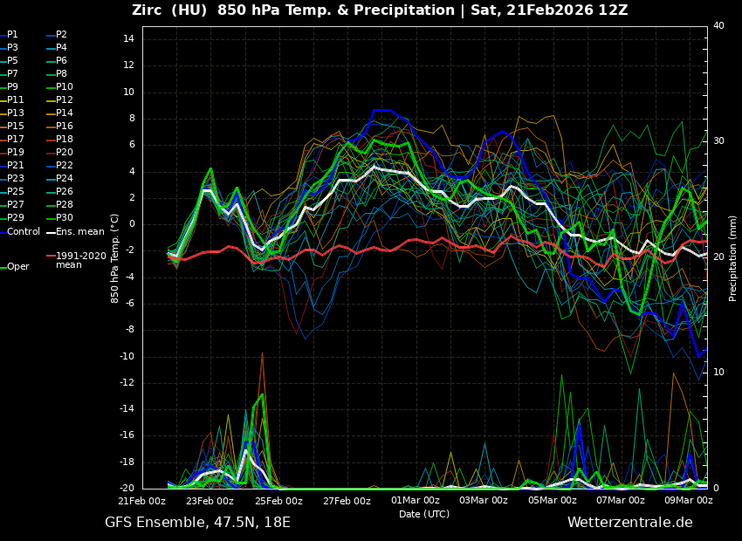
Task: Click the Wetterzentrale.de footer text
Action: pos(629,523)
